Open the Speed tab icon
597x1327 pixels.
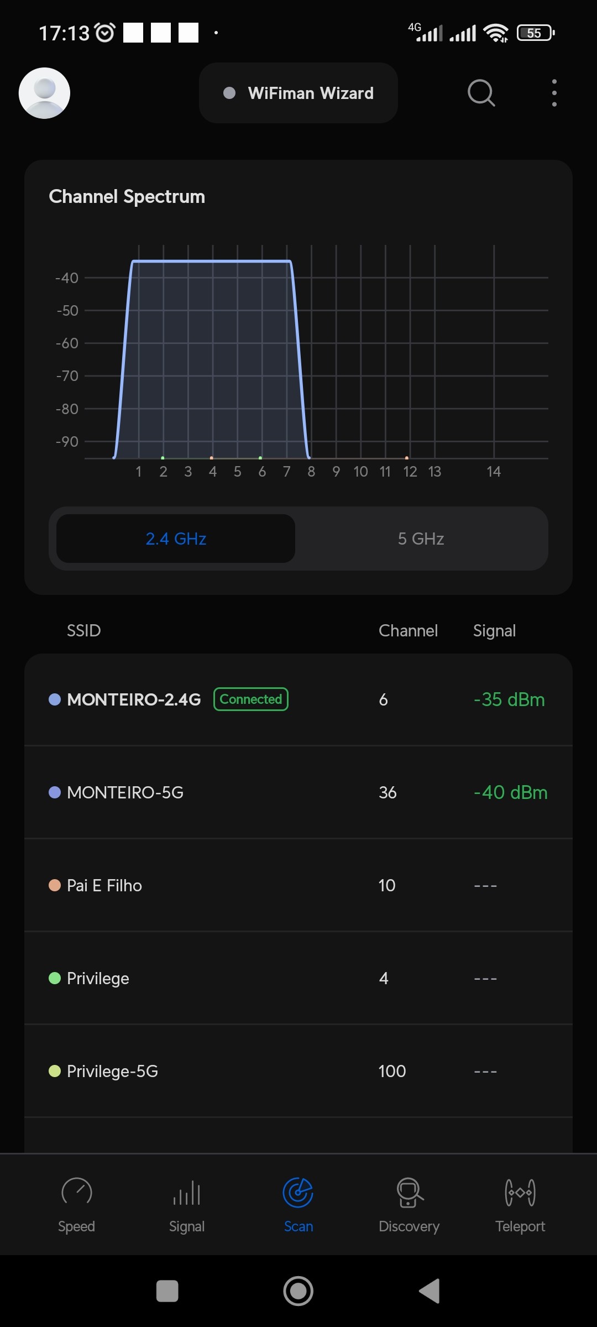click(x=76, y=1192)
